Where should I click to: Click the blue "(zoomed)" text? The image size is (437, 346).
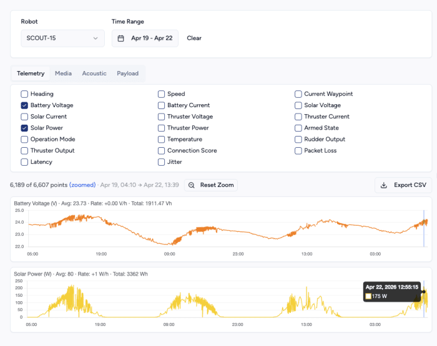(82, 185)
